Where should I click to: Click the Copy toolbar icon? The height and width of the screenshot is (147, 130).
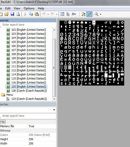pyautogui.click(x=31, y=14)
